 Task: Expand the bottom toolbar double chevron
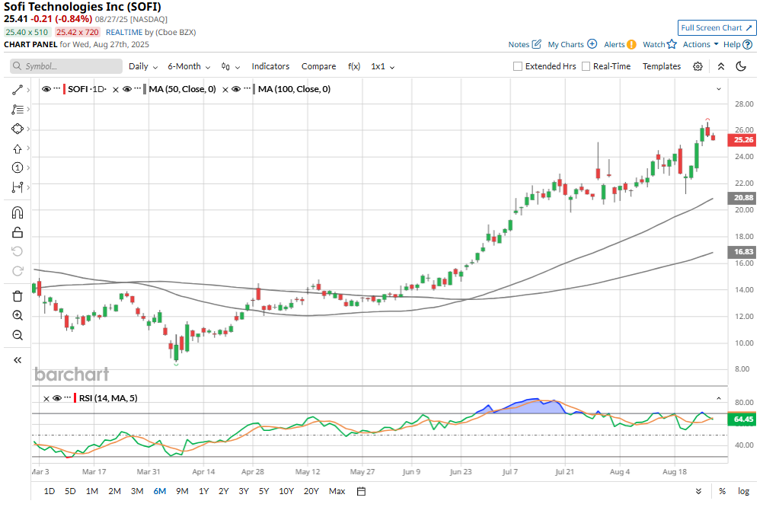698,491
